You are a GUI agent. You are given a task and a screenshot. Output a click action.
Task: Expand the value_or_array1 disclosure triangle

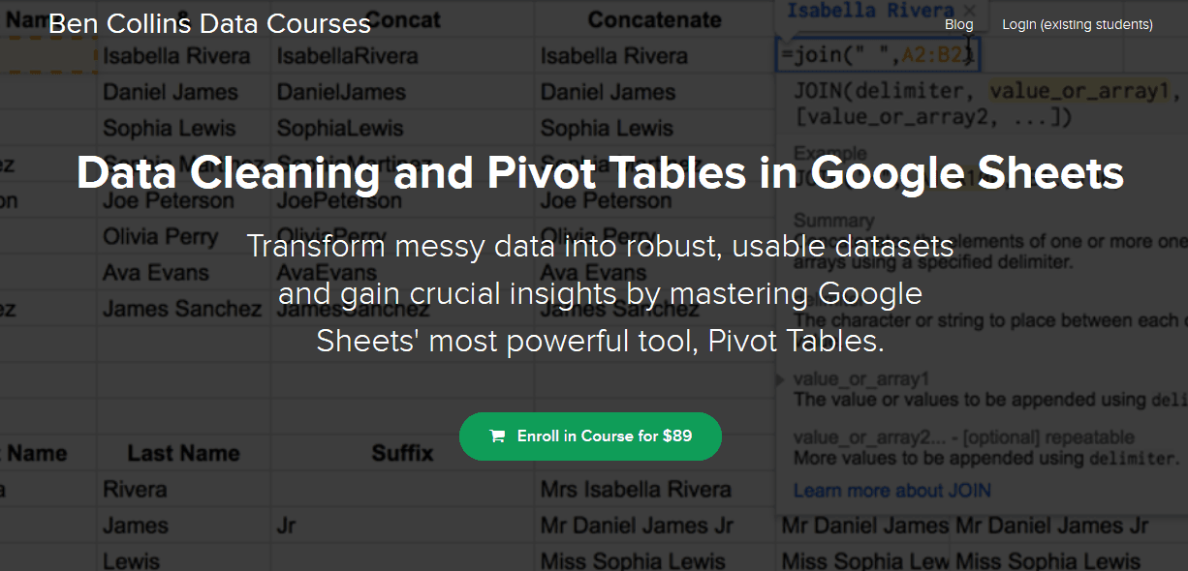coord(781,380)
